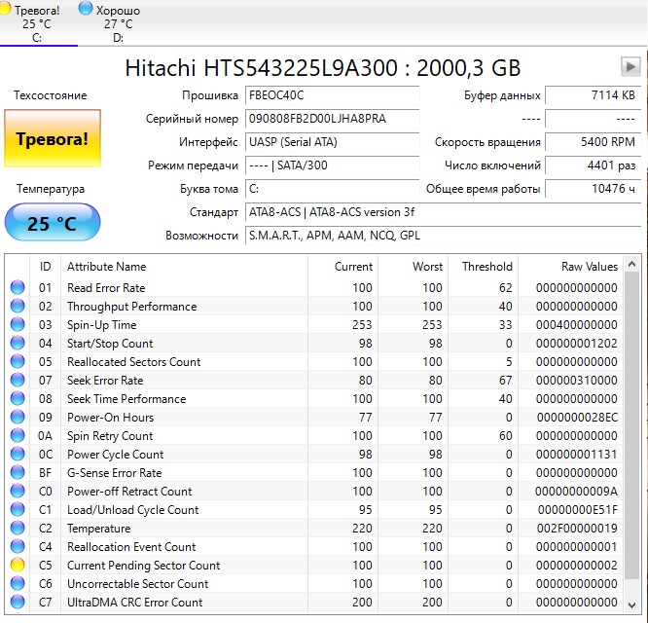This screenshot has width=648, height=623.
Task: Go to next disk arrow button
Action: 630,67
